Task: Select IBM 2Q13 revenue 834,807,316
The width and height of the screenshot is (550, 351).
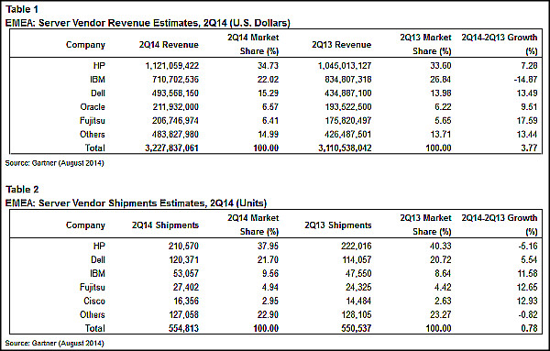Action: click(x=348, y=79)
